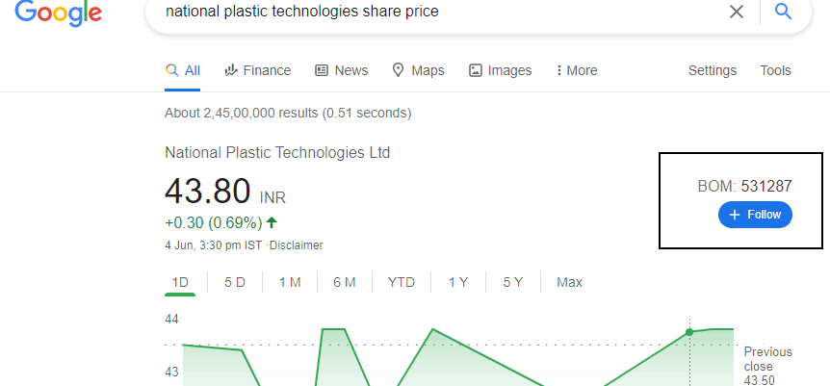This screenshot has width=830, height=386.
Task: Select the 1 Y chart range
Action: 458,282
